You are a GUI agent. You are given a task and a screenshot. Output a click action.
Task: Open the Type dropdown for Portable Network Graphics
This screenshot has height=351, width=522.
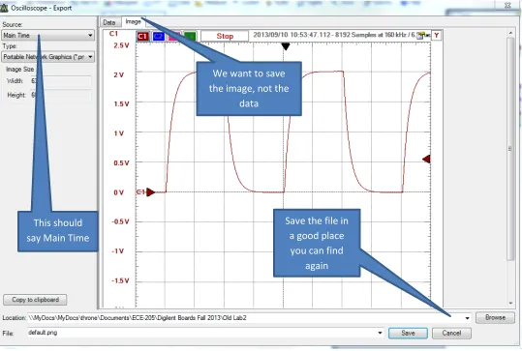coord(48,57)
